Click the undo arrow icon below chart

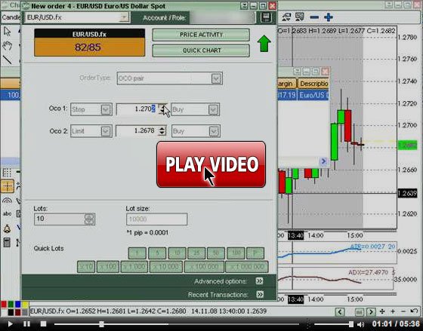point(414,311)
